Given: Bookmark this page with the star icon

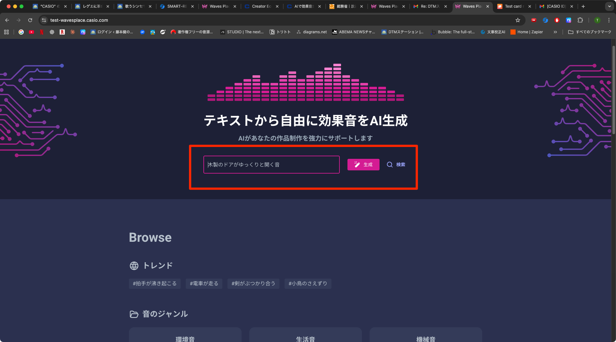Looking at the screenshot, I should click(518, 20).
